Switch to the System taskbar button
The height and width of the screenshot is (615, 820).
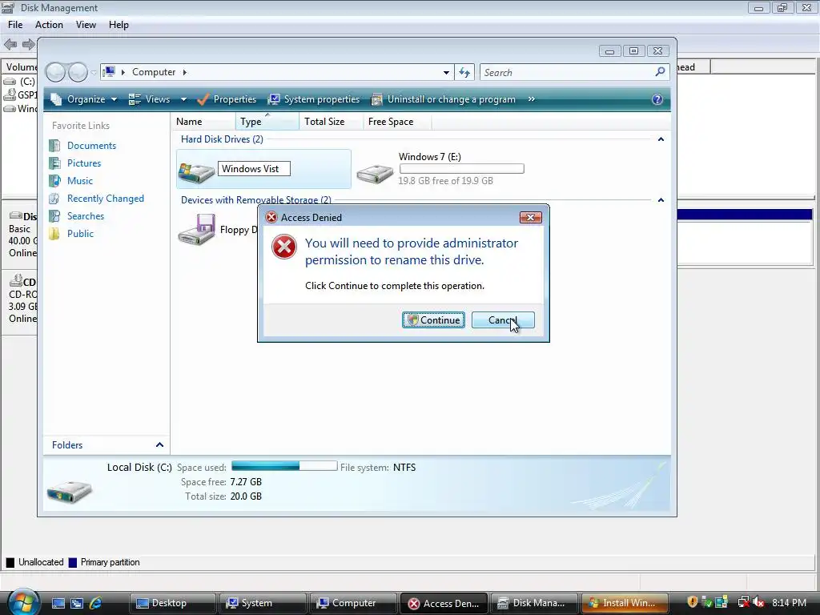pyautogui.click(x=263, y=603)
